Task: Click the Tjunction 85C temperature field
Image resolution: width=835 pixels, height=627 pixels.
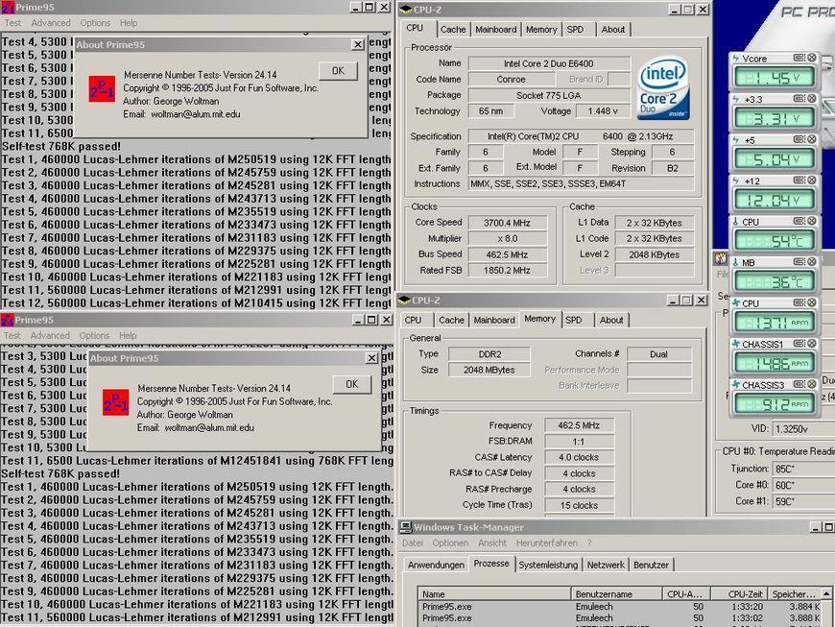Action: (803, 469)
